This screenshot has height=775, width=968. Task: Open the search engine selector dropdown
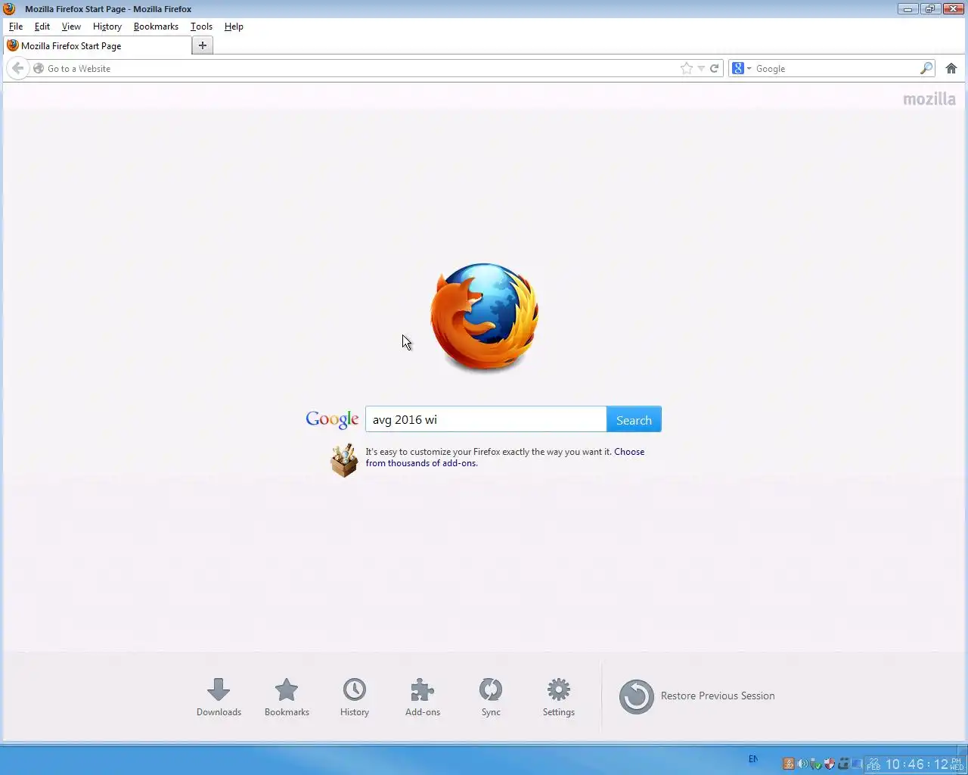pyautogui.click(x=741, y=68)
